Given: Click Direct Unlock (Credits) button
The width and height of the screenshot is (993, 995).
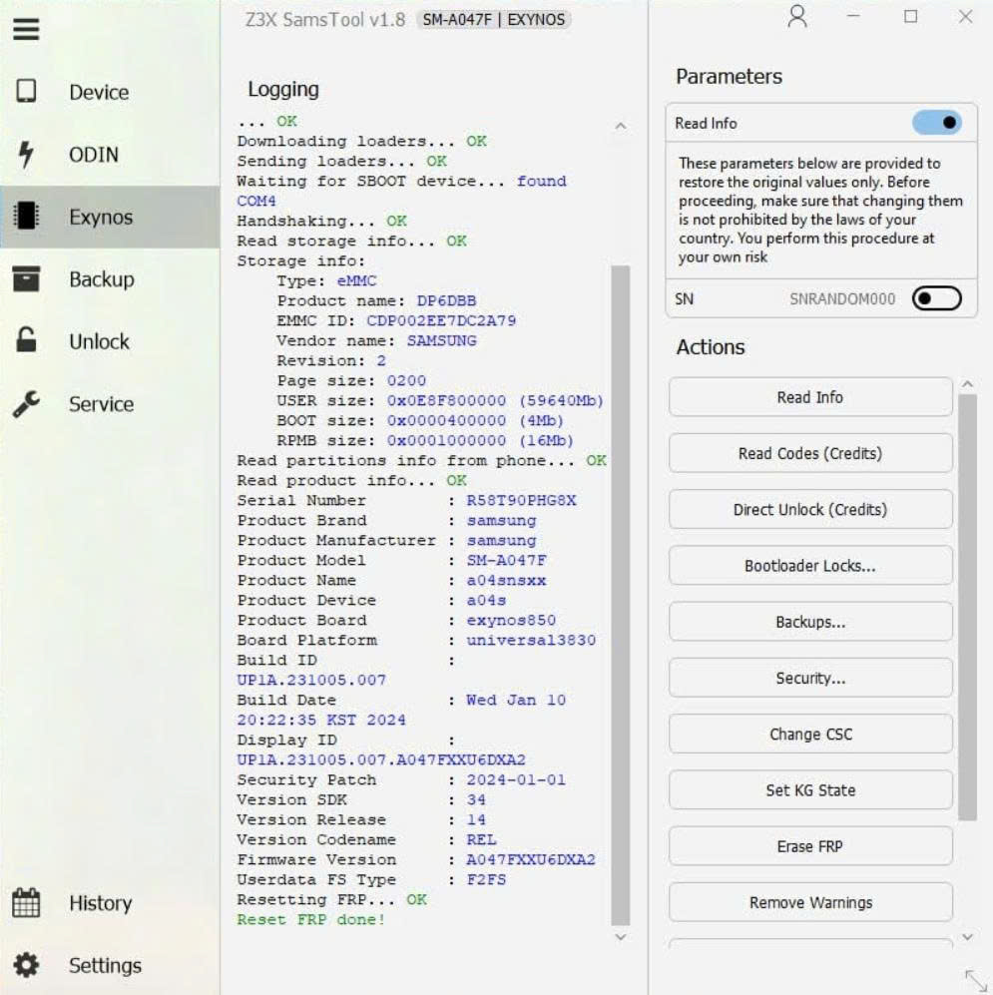Looking at the screenshot, I should (x=810, y=510).
